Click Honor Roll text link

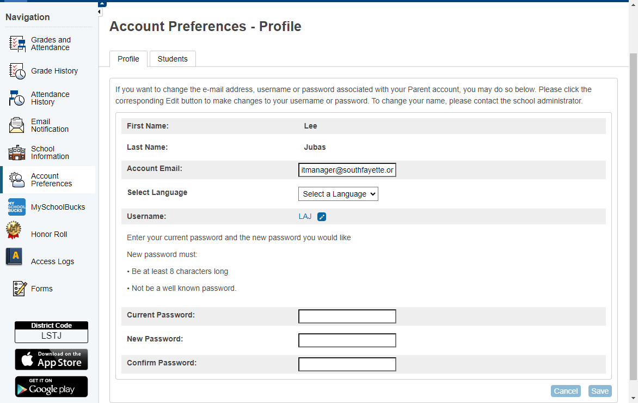coord(49,235)
